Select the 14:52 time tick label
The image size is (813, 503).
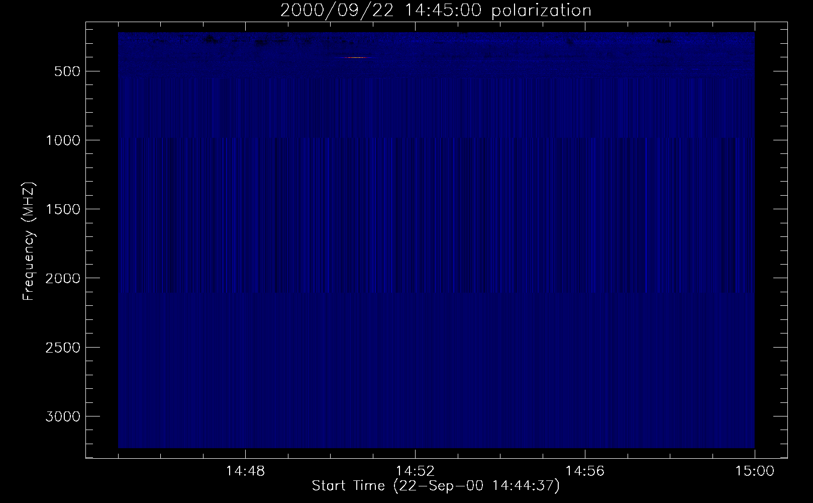point(415,471)
